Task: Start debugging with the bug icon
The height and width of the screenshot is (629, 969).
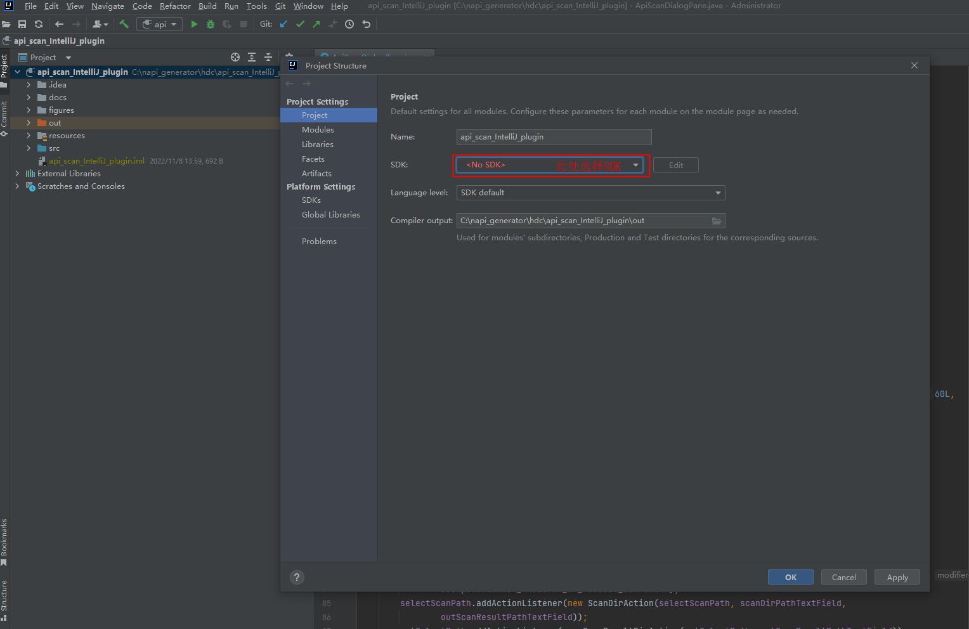Action: 211,24
